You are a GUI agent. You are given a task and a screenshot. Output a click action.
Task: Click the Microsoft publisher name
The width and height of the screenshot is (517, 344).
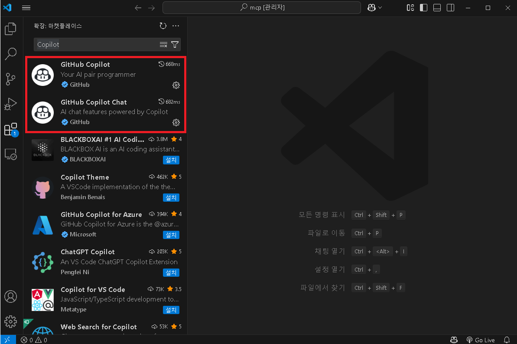pos(83,234)
